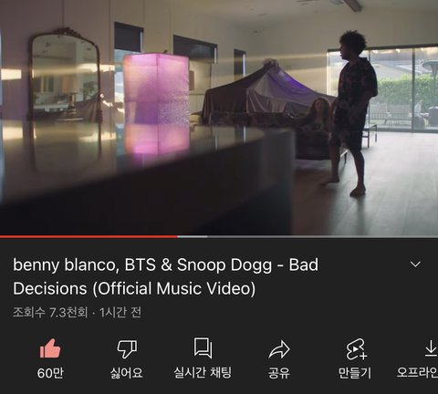Viewport: 438px width, 394px height.
Task: Tap the 오프라인 label
Action: (x=417, y=372)
